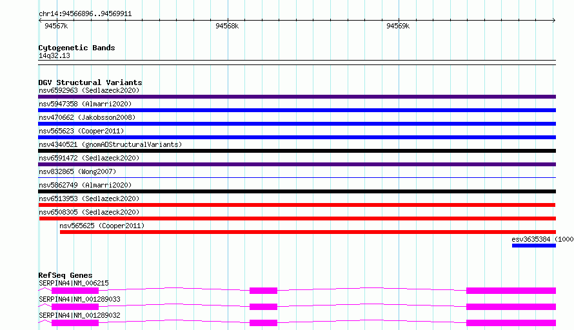Open variant nsv4340521 (gnomADStructuralVariants) label

coord(110,144)
